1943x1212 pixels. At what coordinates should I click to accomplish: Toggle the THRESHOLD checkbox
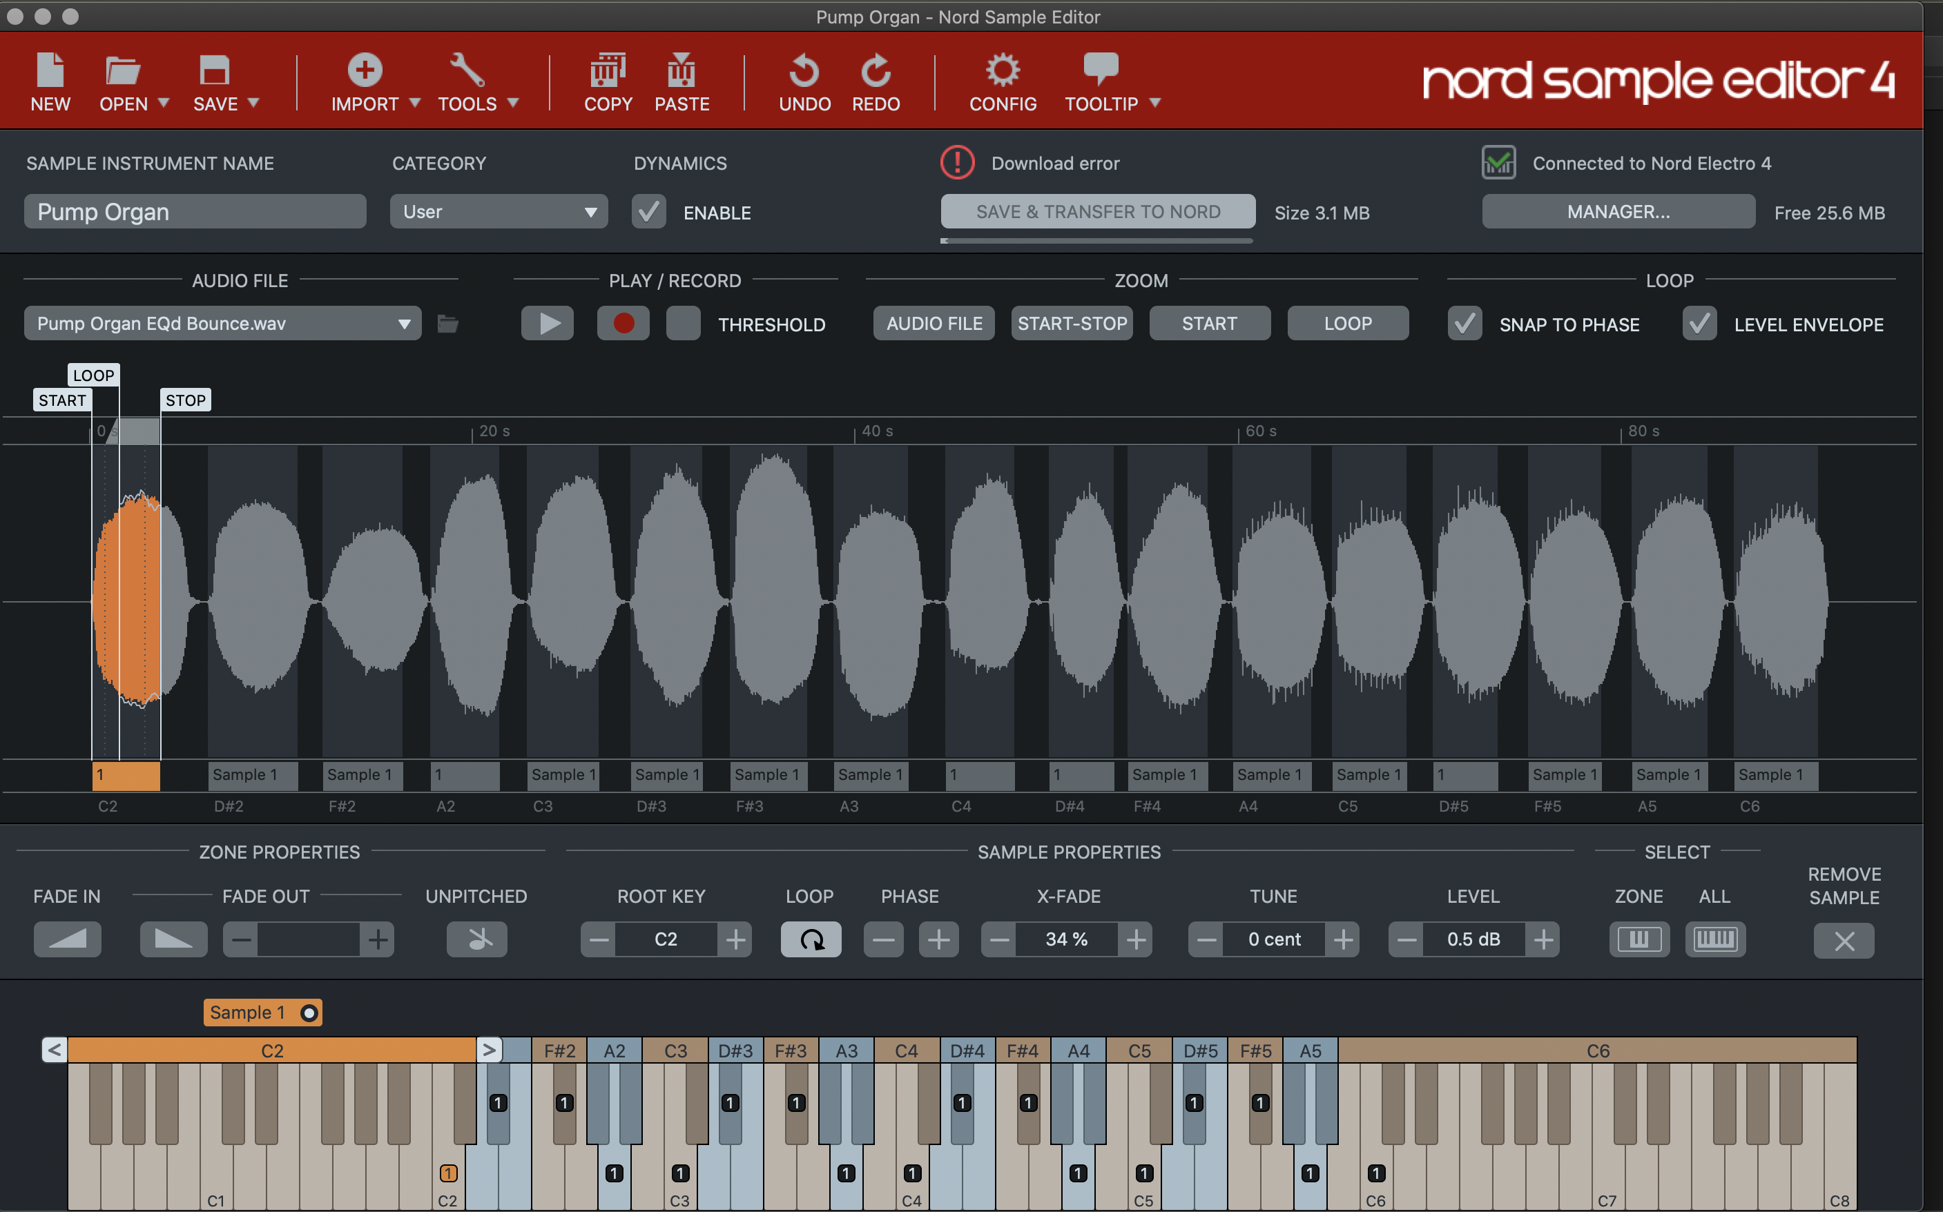[x=683, y=324]
